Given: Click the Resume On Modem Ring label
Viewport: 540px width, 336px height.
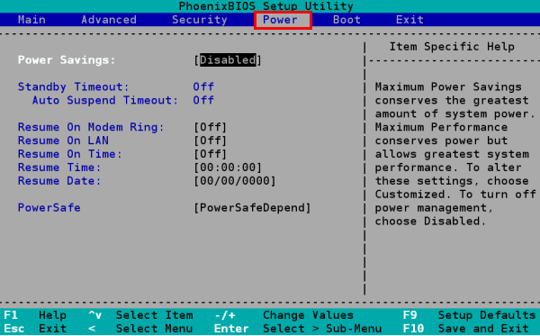Looking at the screenshot, I should pos(91,127).
